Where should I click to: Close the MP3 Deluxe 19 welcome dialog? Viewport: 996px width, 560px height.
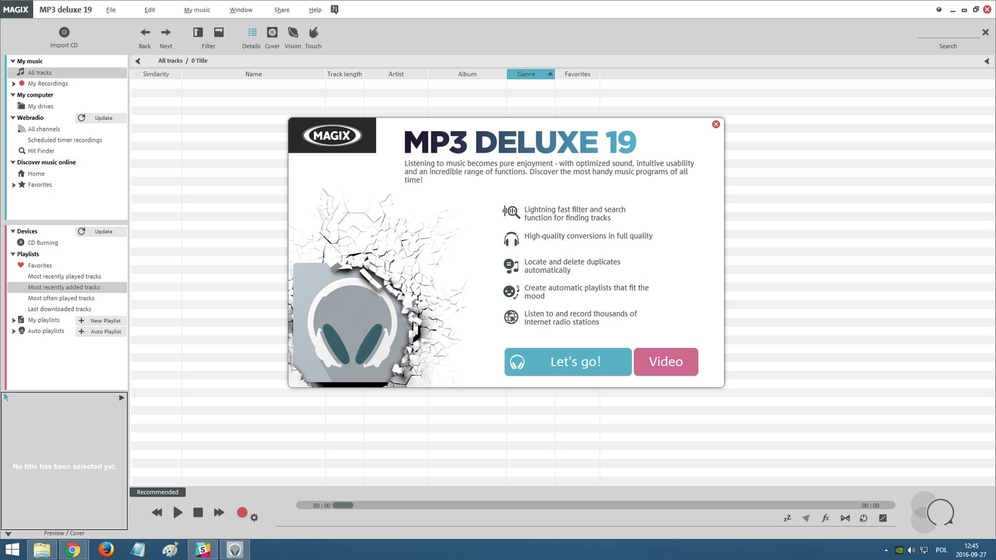tap(716, 124)
